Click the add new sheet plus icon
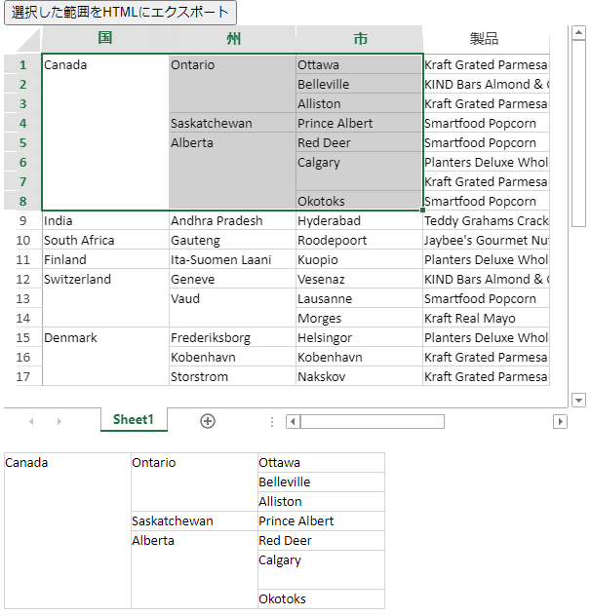This screenshot has width=591, height=616. 207,421
